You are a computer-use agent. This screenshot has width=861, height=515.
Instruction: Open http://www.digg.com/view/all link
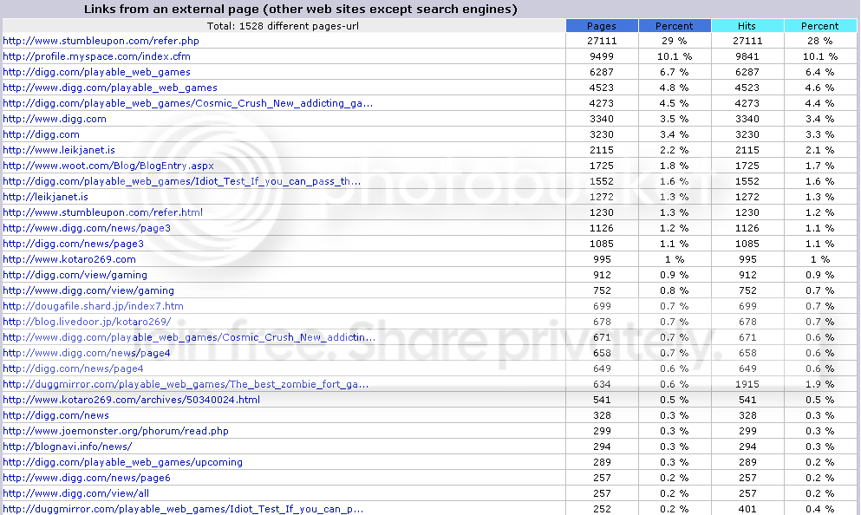(75, 493)
